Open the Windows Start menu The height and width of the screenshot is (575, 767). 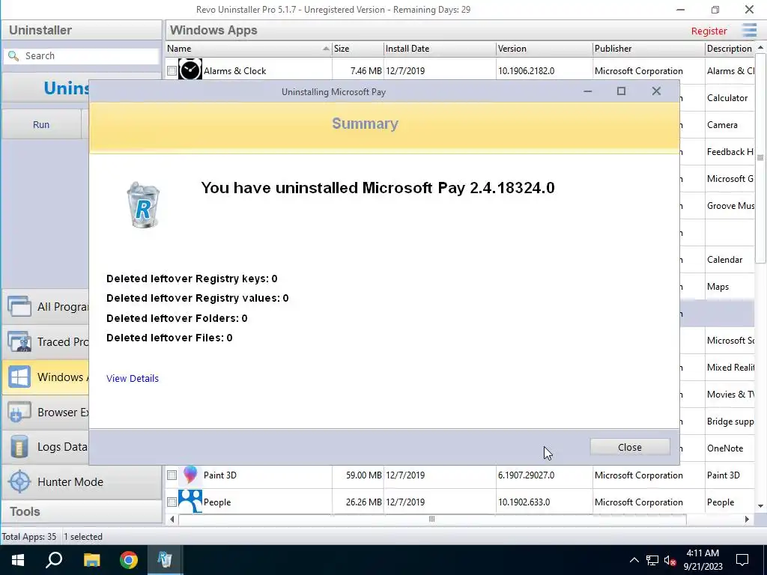pos(18,560)
